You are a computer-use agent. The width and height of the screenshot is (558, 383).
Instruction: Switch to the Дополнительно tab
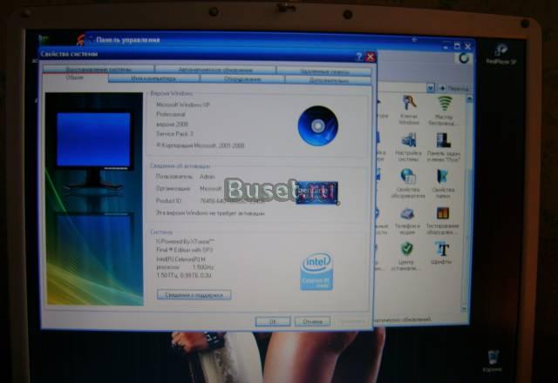[x=328, y=80]
